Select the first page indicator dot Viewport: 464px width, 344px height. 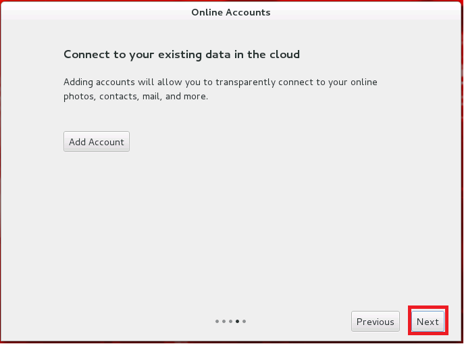(x=217, y=322)
